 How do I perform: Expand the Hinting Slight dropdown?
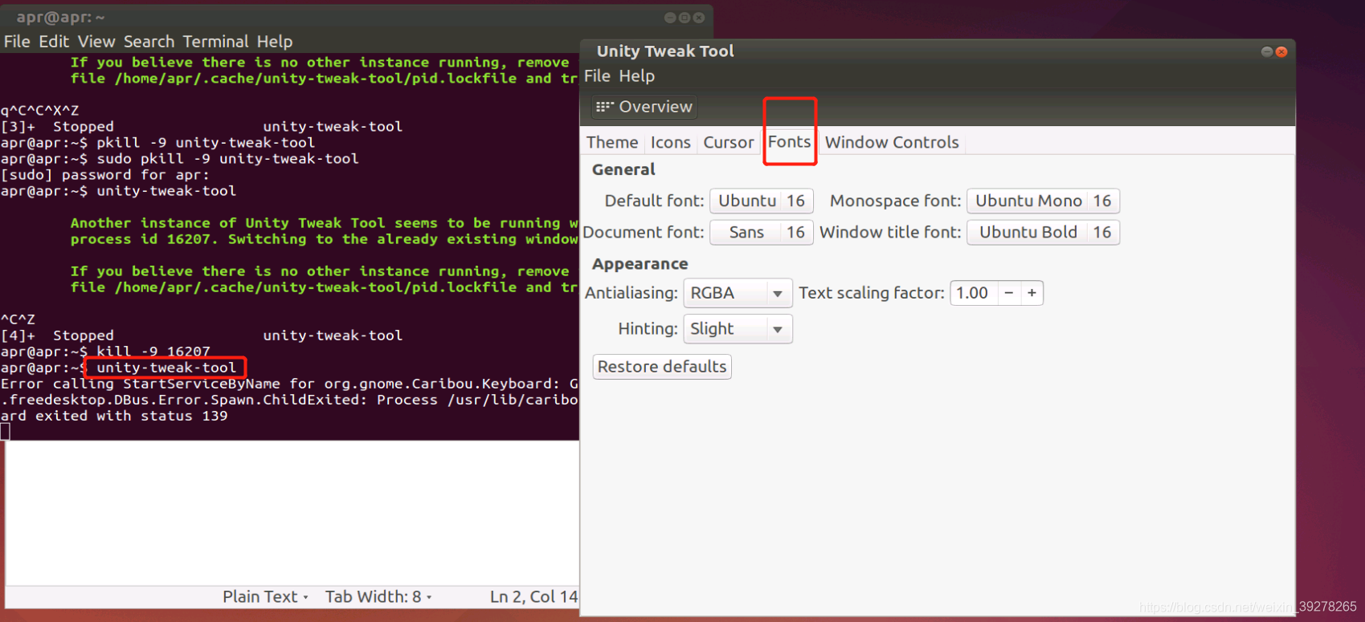pos(738,329)
